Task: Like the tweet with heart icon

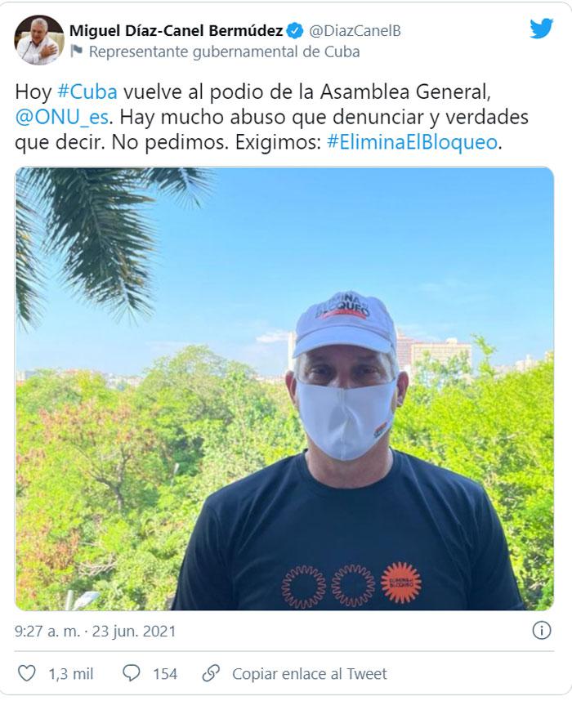Action: [x=26, y=673]
